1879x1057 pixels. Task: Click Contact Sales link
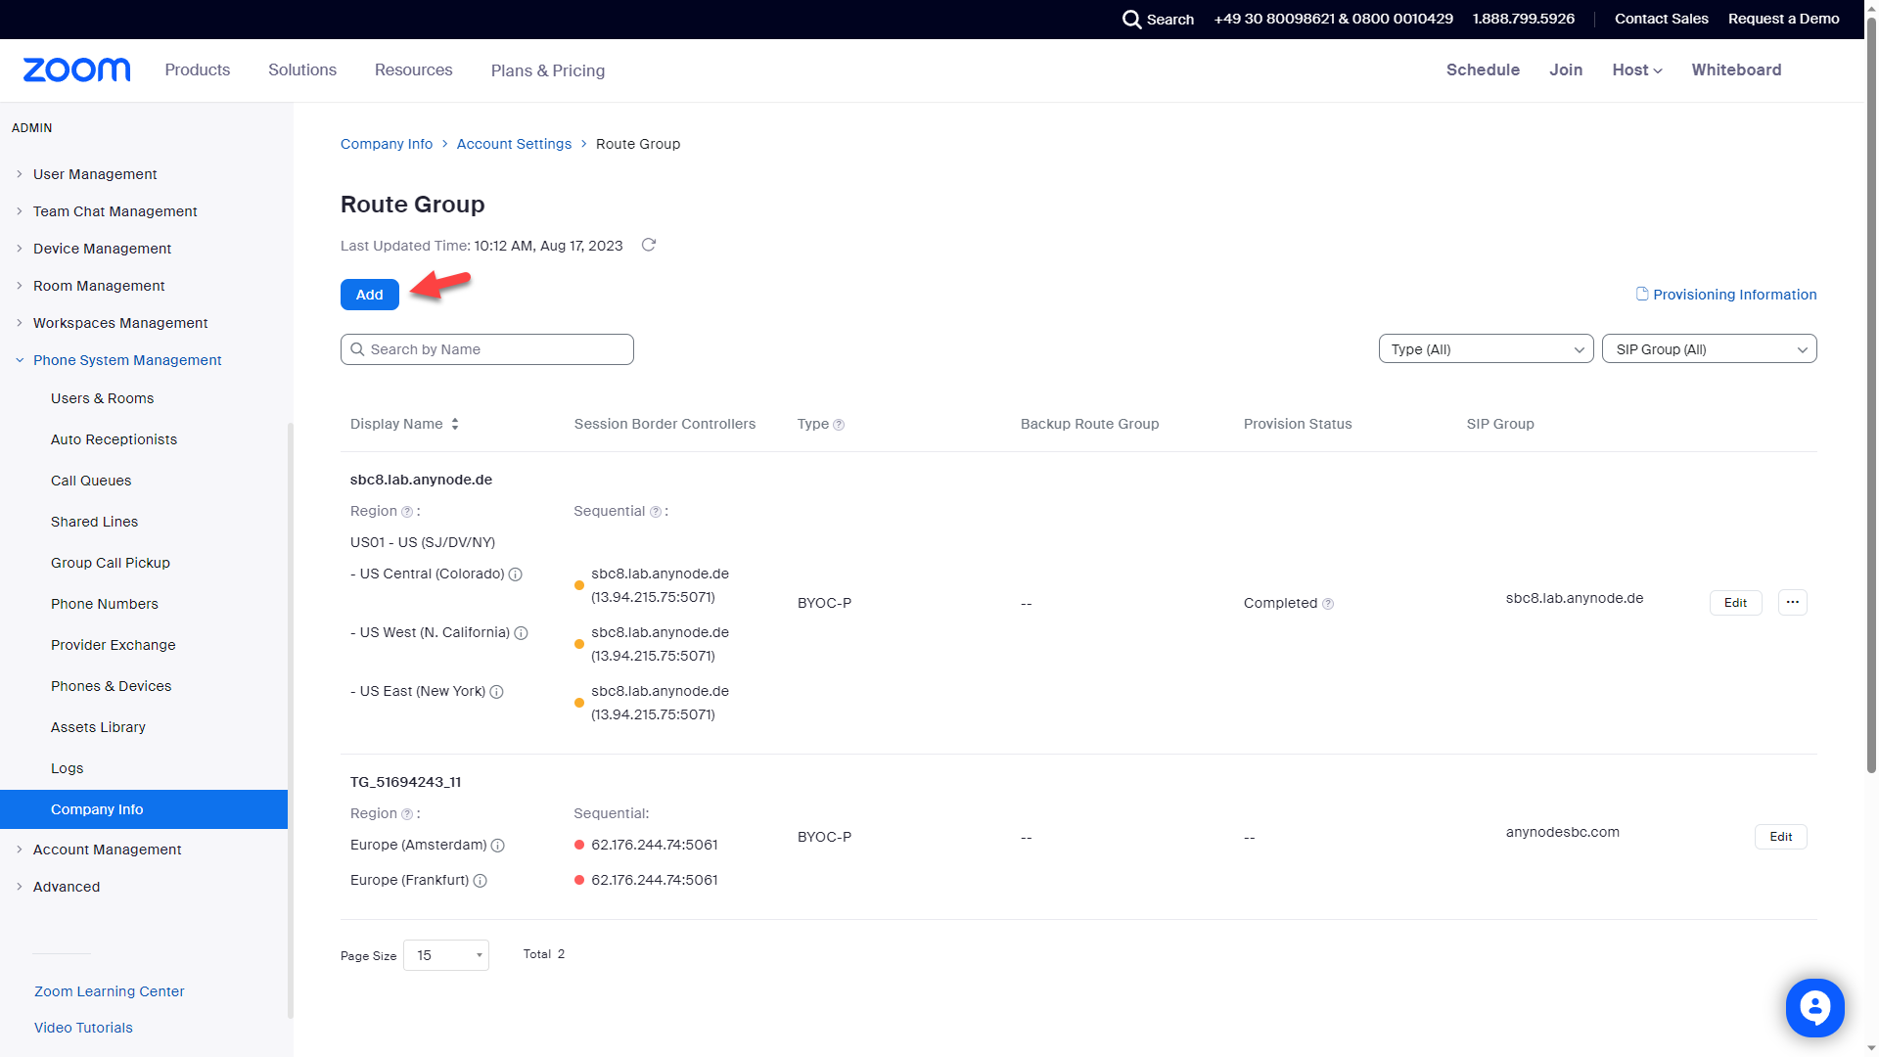click(x=1661, y=19)
